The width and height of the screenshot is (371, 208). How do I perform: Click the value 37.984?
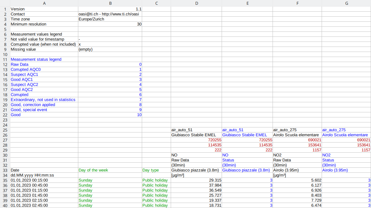coord(197,185)
